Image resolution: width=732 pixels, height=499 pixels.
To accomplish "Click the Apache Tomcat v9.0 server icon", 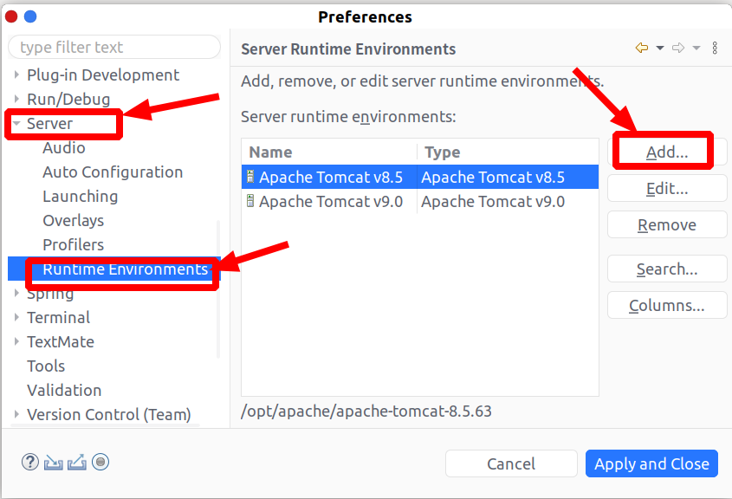I will [x=250, y=202].
